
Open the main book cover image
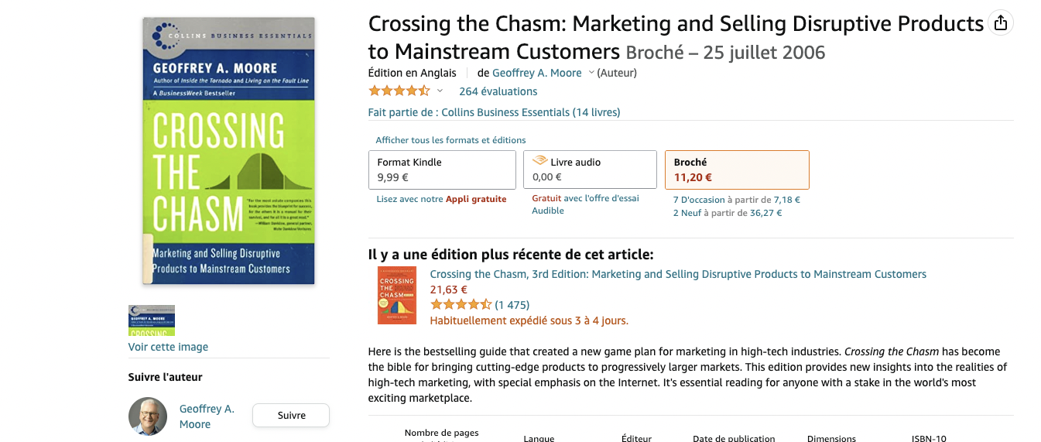tap(228, 151)
